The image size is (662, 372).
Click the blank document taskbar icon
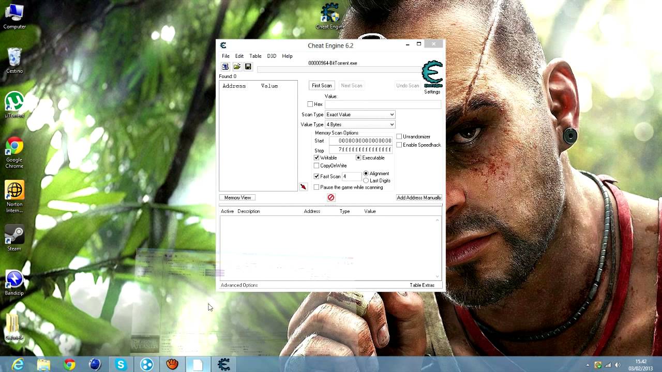(x=198, y=365)
